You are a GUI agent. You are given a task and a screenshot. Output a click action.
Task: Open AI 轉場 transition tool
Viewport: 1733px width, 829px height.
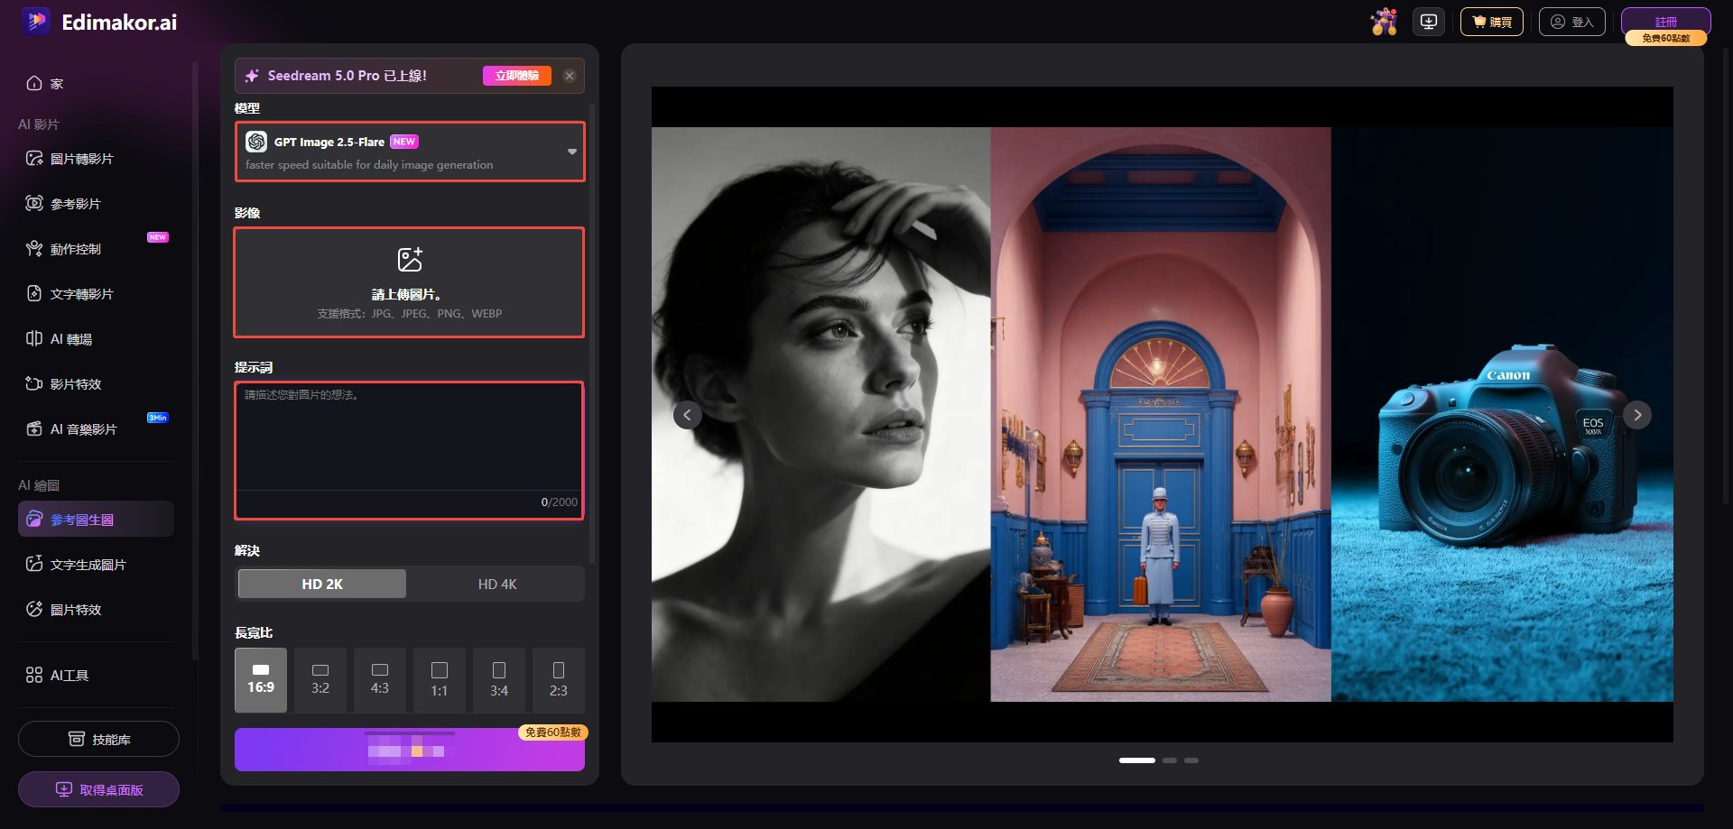pyautogui.click(x=59, y=339)
